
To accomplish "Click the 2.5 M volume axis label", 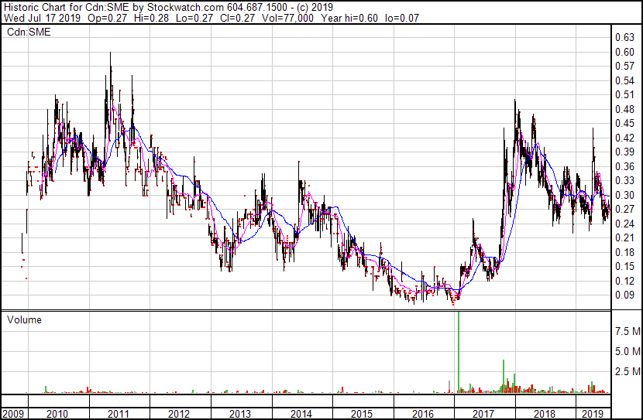I will click(x=627, y=372).
